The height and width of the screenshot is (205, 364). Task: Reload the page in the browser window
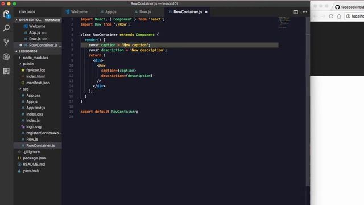pyautogui.click(x=331, y=17)
